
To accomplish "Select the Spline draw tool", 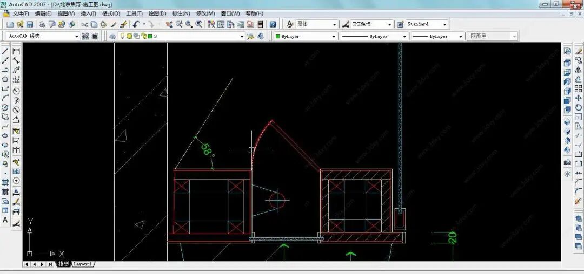I will 5,126.
